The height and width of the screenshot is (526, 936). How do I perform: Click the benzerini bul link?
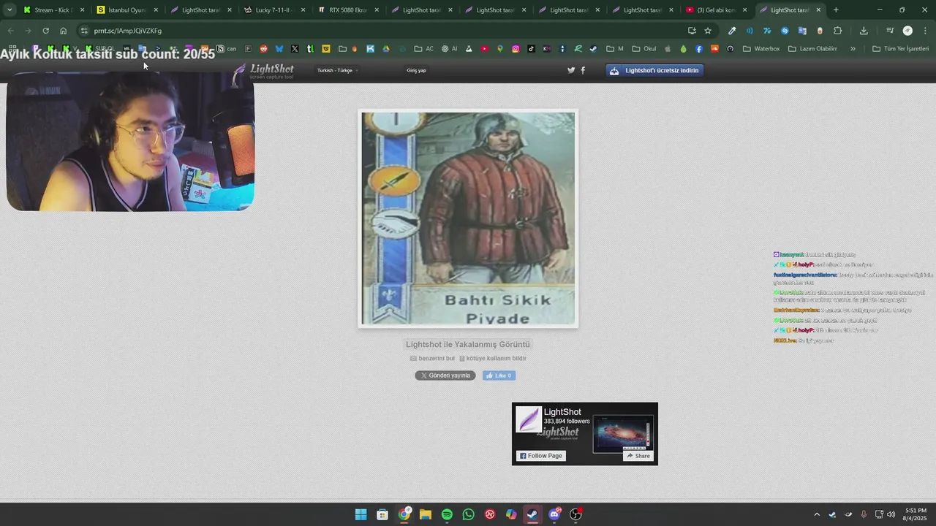click(432, 358)
